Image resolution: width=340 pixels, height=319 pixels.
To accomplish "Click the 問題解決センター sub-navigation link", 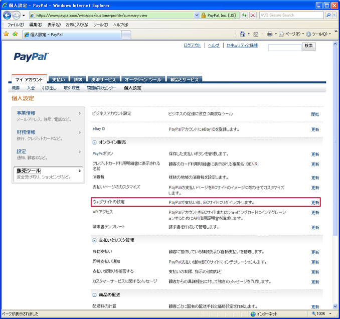I will pyautogui.click(x=101, y=88).
